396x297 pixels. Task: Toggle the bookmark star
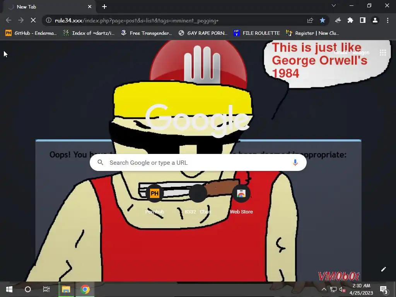tap(323, 20)
